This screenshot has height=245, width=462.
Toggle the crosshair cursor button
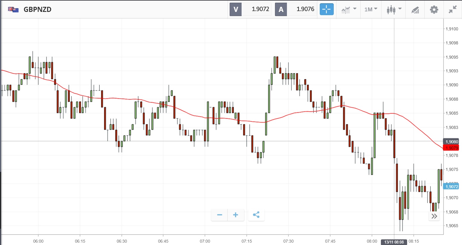point(327,9)
